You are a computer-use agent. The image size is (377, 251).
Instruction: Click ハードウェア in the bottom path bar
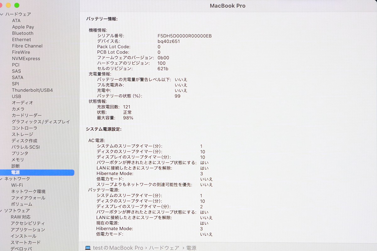164,248
